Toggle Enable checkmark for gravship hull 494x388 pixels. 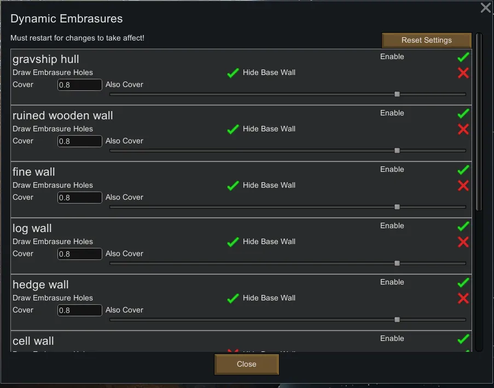463,57
